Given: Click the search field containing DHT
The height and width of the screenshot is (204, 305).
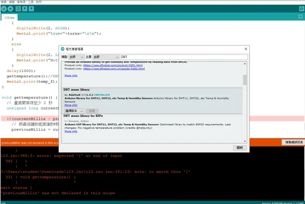Looking at the screenshot, I should click(x=184, y=57).
